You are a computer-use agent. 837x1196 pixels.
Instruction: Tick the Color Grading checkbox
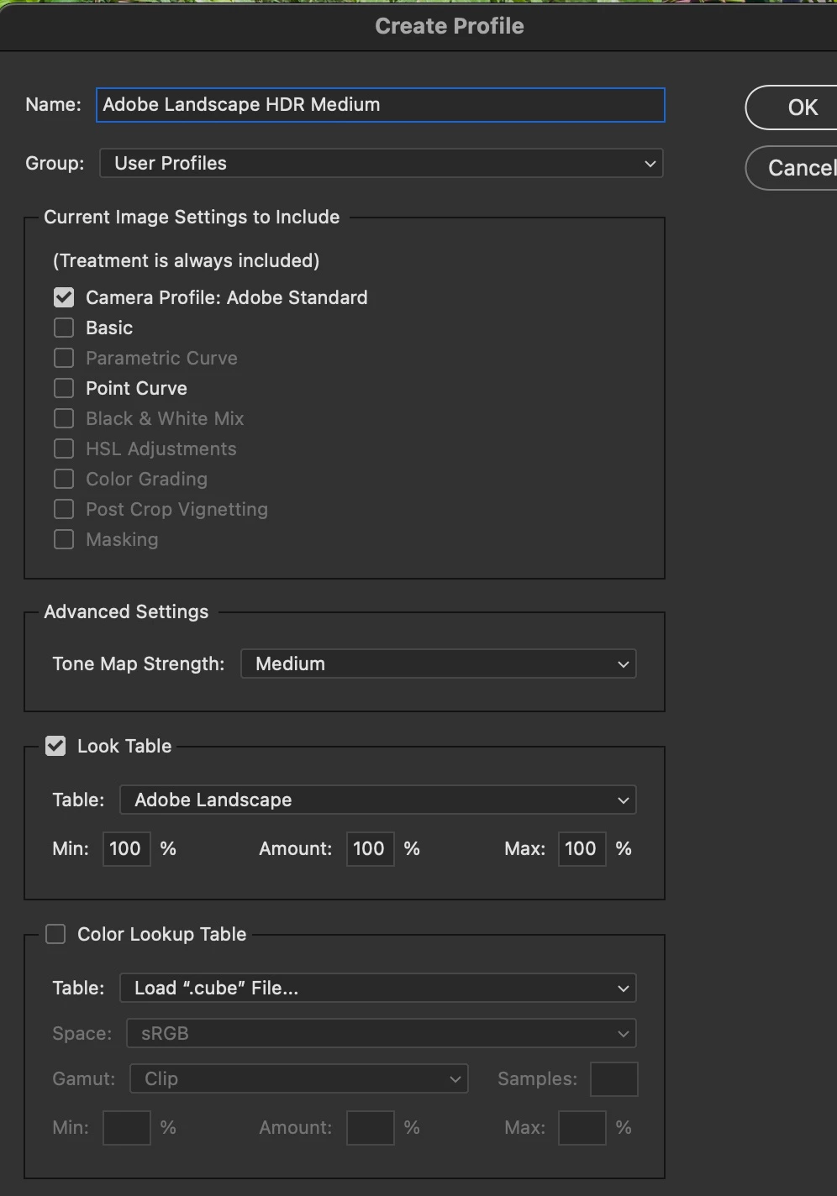click(x=64, y=479)
